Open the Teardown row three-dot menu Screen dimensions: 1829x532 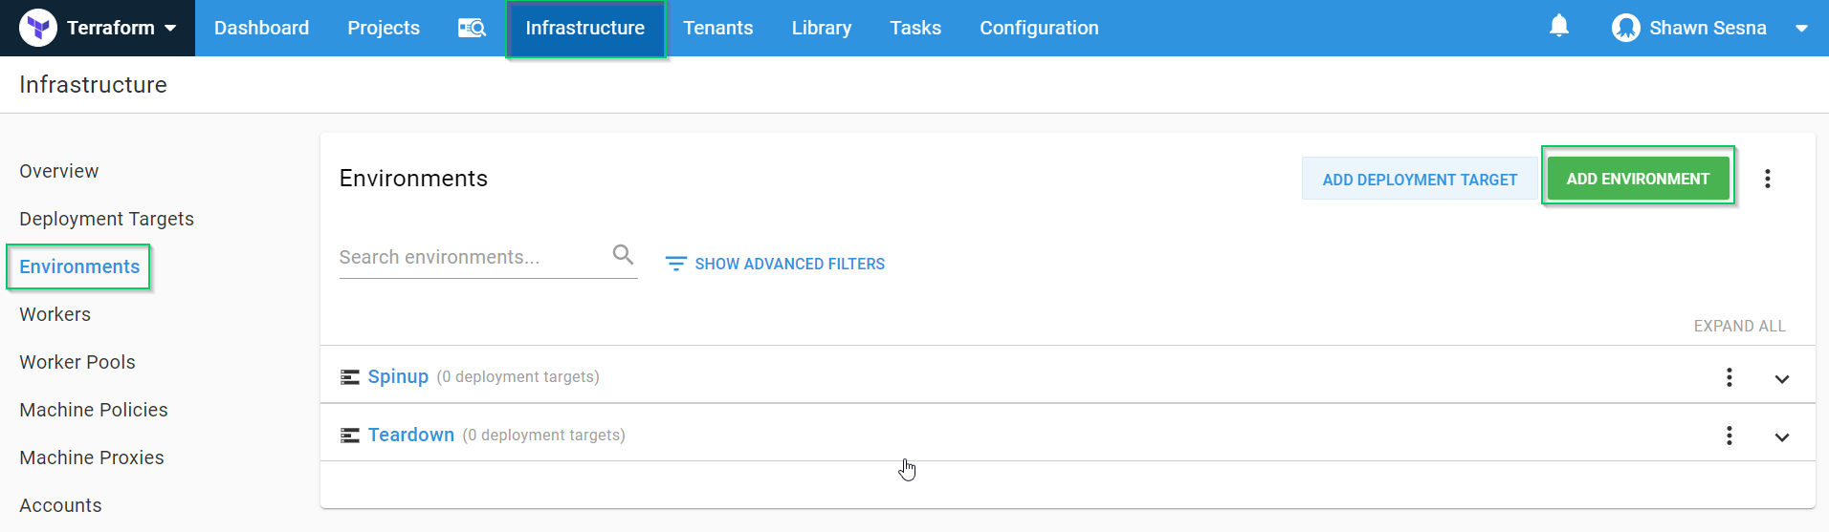coord(1729,436)
